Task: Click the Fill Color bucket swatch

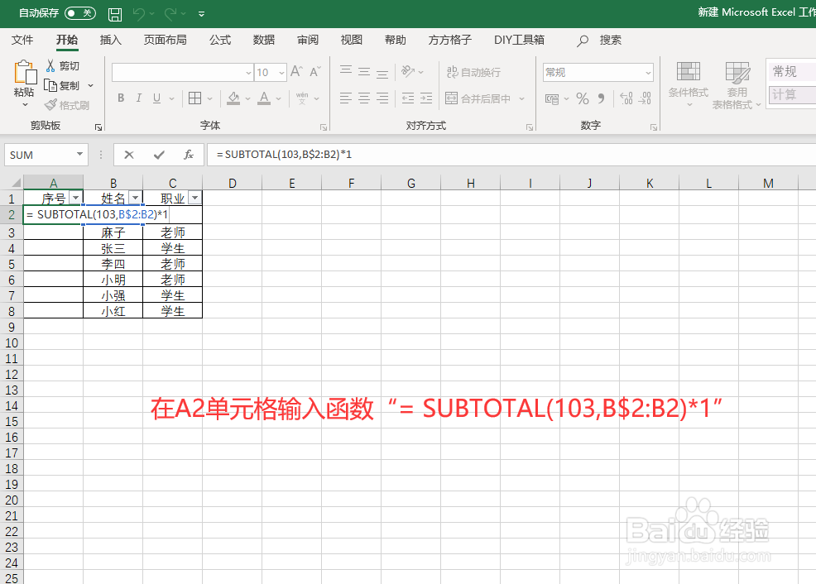Action: pos(233,98)
